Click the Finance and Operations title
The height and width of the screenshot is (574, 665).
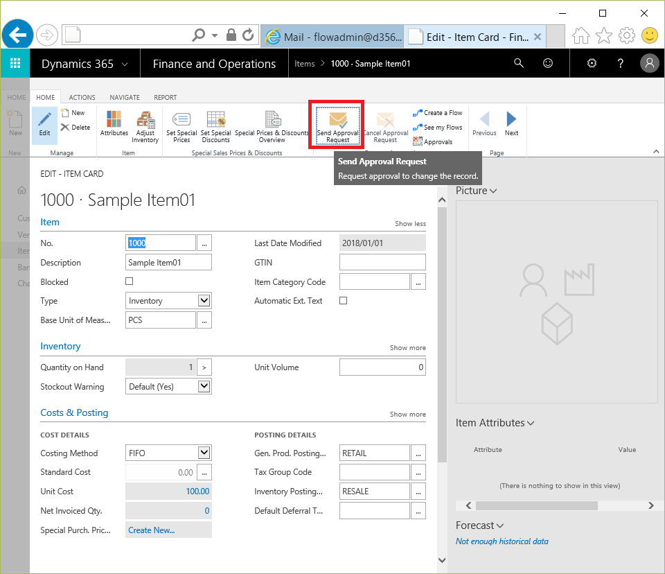point(214,64)
